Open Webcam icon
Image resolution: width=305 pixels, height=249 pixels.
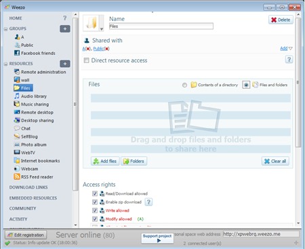point(17,169)
